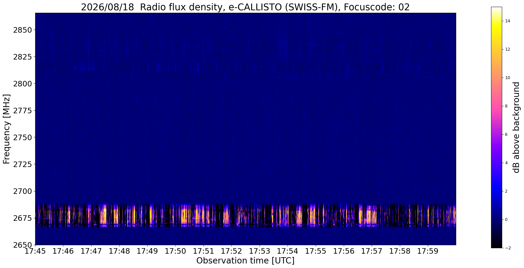This screenshot has width=524, height=268.
Task: Click the 2675 MHz frequency tick label
Action: 23,218
